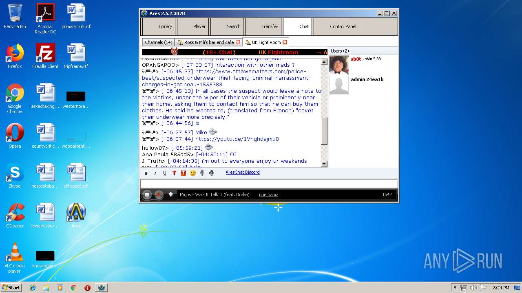Open officegot.rtf document
This screenshot has width=522, height=293.
[76, 176]
